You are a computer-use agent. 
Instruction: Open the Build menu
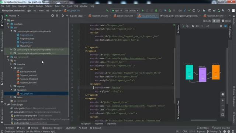tap(57, 6)
